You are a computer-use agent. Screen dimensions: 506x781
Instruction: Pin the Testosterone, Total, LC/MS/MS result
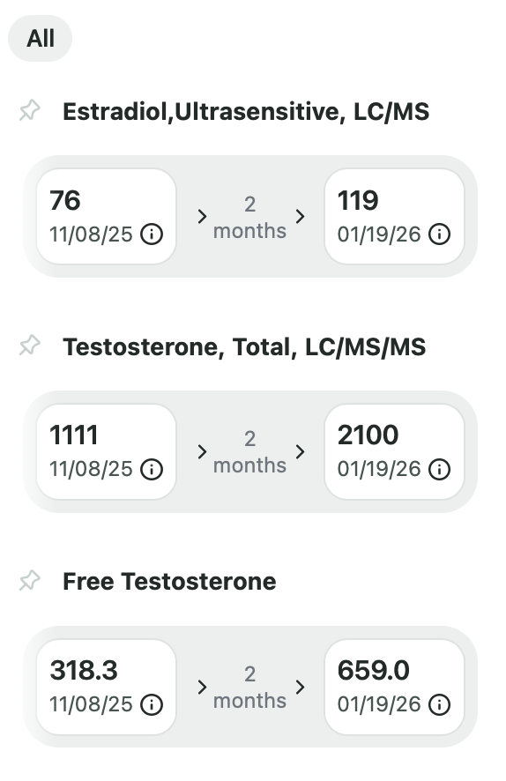pyautogui.click(x=29, y=346)
